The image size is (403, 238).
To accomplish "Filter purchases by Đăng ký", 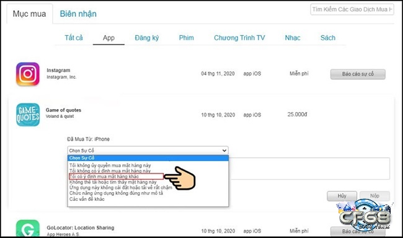I will click(147, 38).
